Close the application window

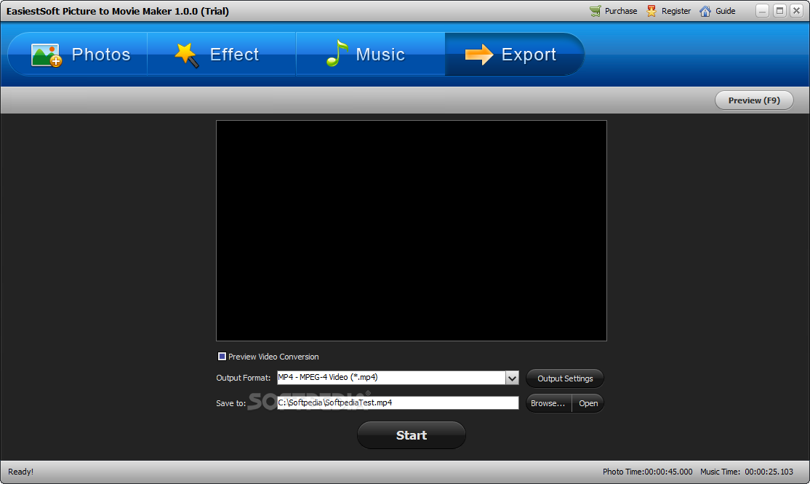tap(797, 11)
